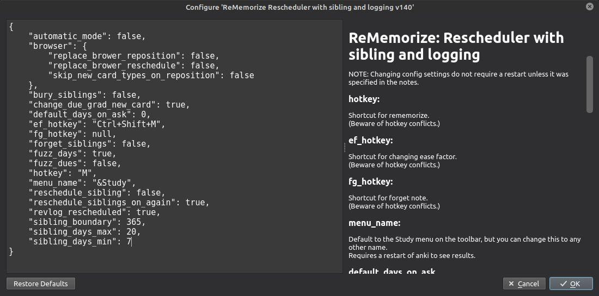This screenshot has width=599, height=296.
Task: Click the "fuzz_days": true line
Action: 72,154
